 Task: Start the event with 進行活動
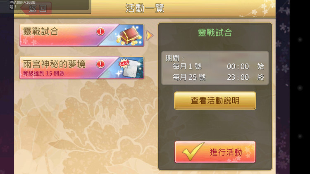215,152
